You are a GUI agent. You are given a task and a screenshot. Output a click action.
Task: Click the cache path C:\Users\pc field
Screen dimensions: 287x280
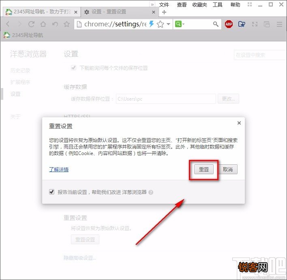click(166, 99)
